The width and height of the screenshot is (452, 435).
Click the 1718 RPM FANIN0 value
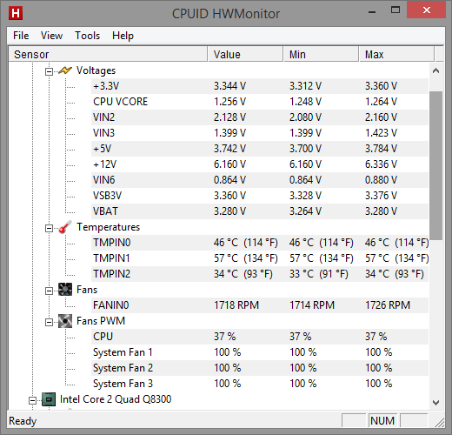point(236,305)
